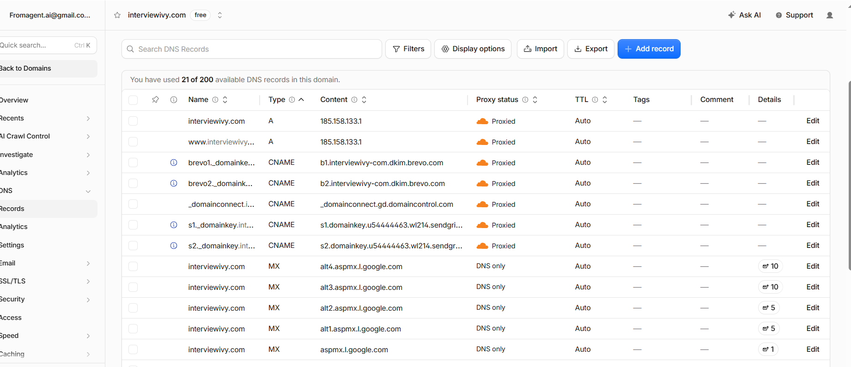Click priority badge 10 on alt3.aspmx.l.google.com
This screenshot has height=367, width=851.
[x=770, y=287]
